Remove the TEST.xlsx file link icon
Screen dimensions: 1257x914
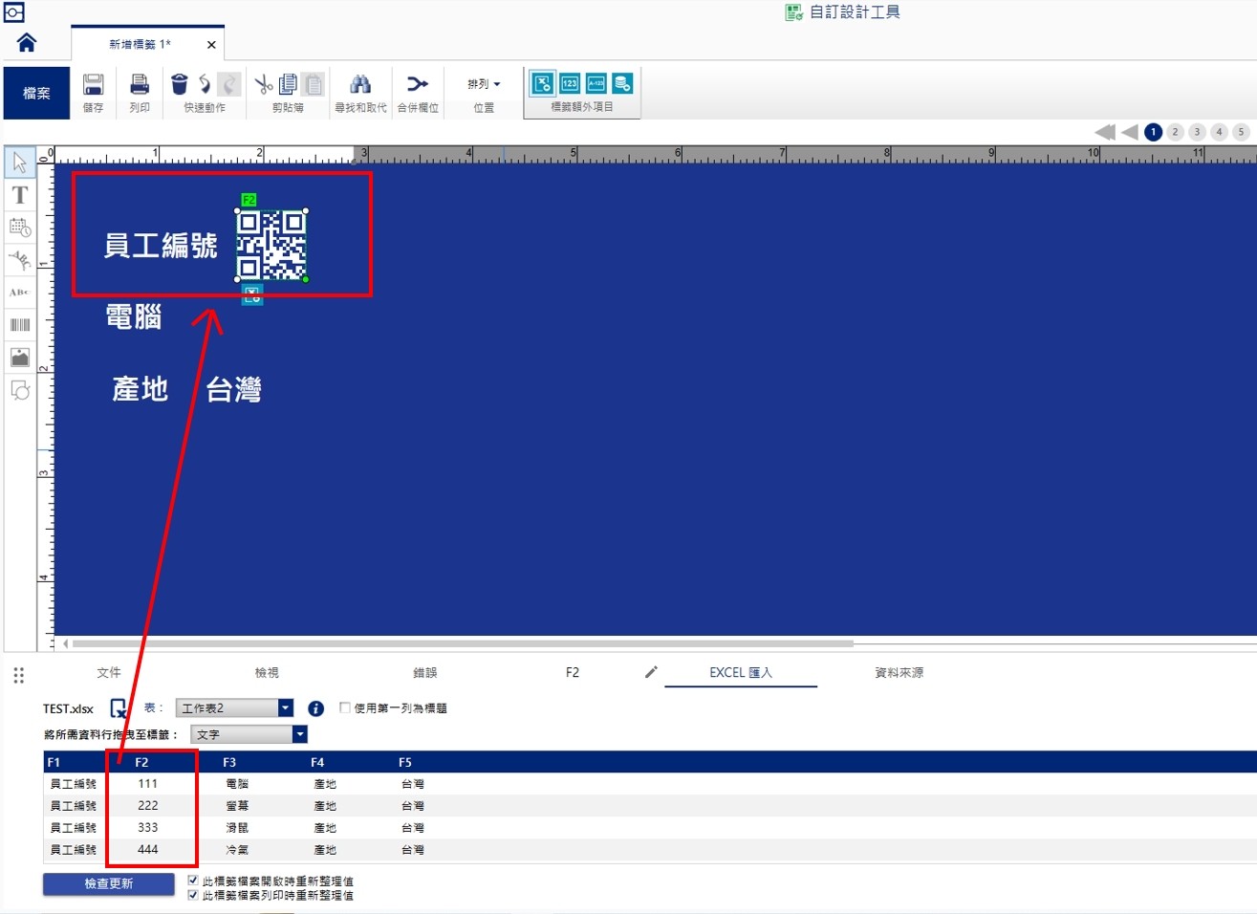(119, 708)
